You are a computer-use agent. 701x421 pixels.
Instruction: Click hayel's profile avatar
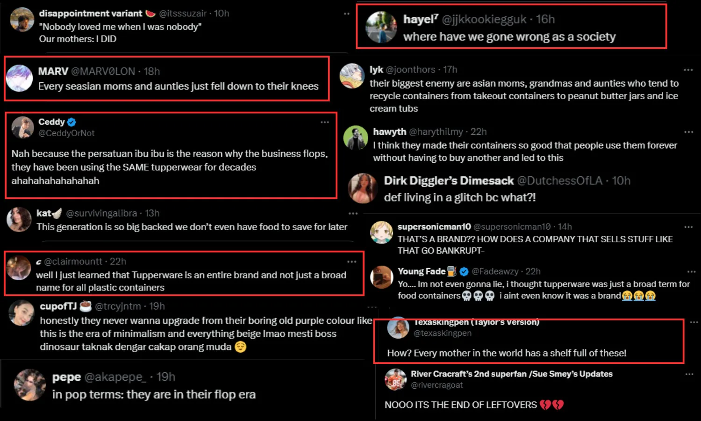[x=381, y=27]
